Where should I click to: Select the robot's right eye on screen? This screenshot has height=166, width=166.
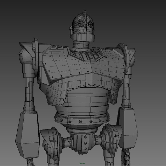point(91,25)
